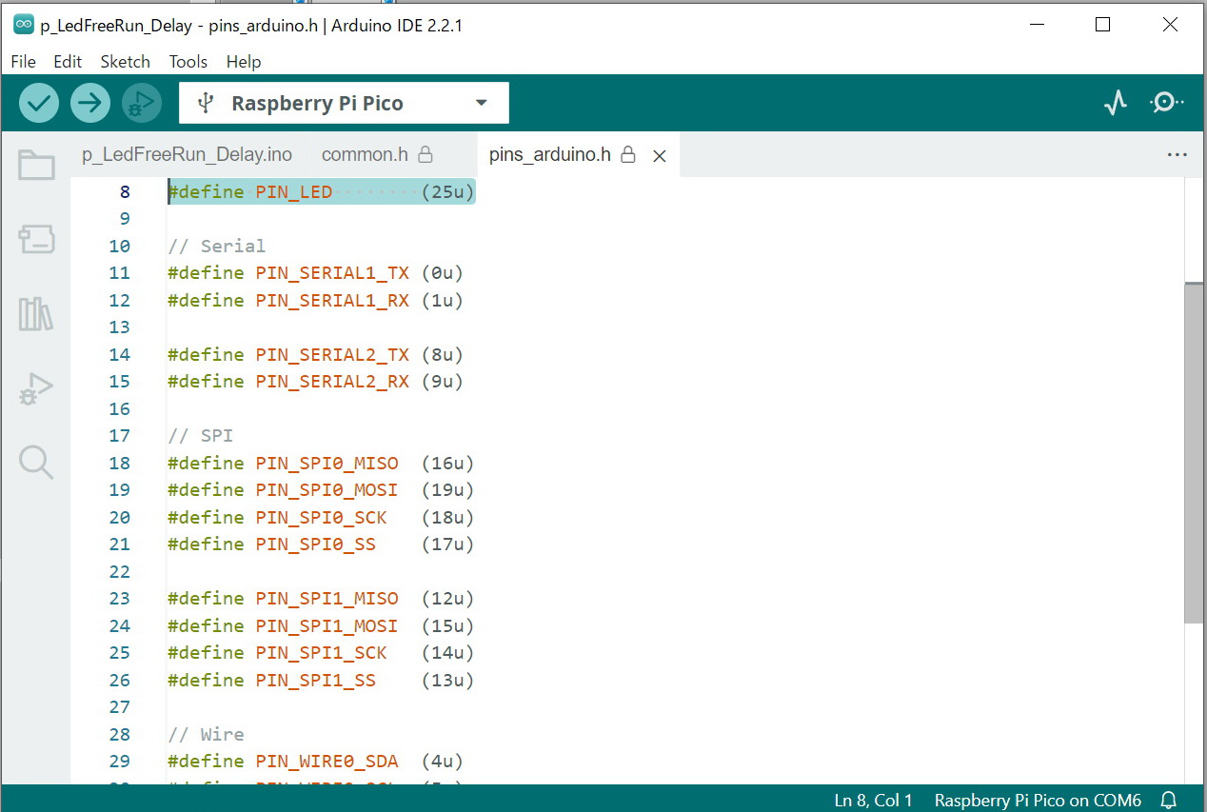1207x812 pixels.
Task: Start debugging with the Debug button
Action: pos(142,103)
